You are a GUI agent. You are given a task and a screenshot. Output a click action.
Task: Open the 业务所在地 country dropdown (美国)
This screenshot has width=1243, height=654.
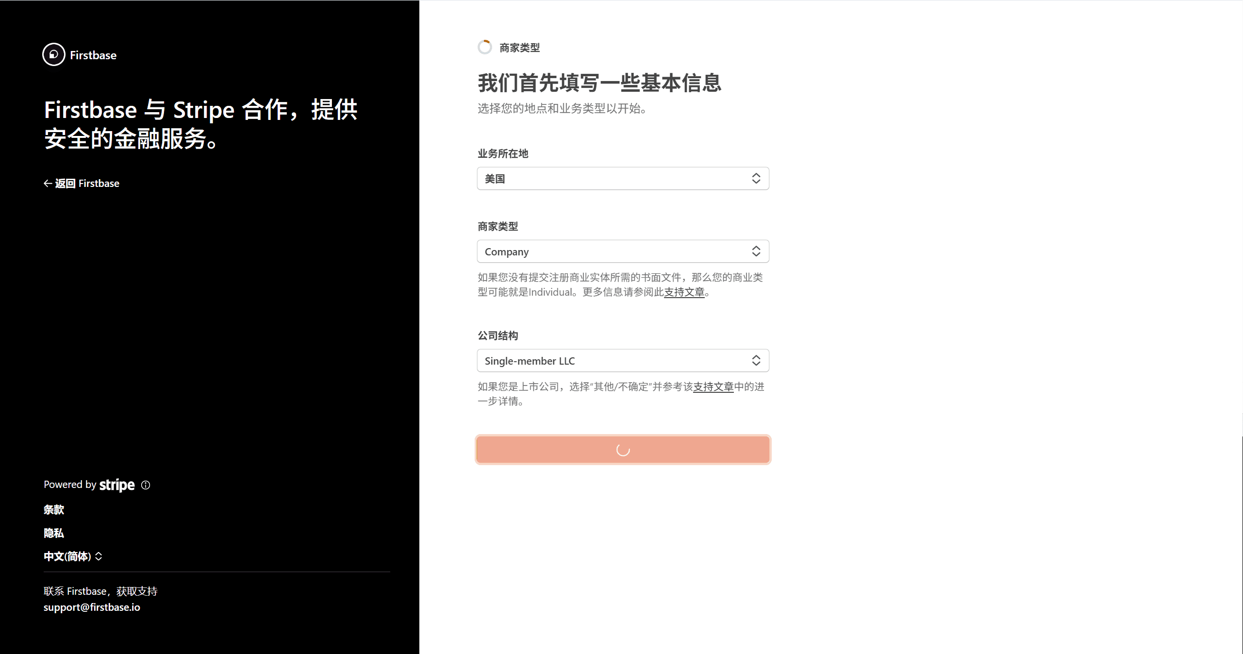(623, 179)
